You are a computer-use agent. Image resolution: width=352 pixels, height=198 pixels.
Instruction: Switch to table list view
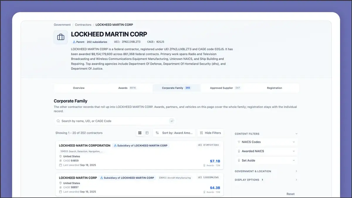[147, 133]
